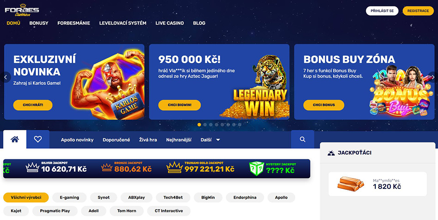Click the Registrace button
The width and height of the screenshot is (438, 220).
418,10
